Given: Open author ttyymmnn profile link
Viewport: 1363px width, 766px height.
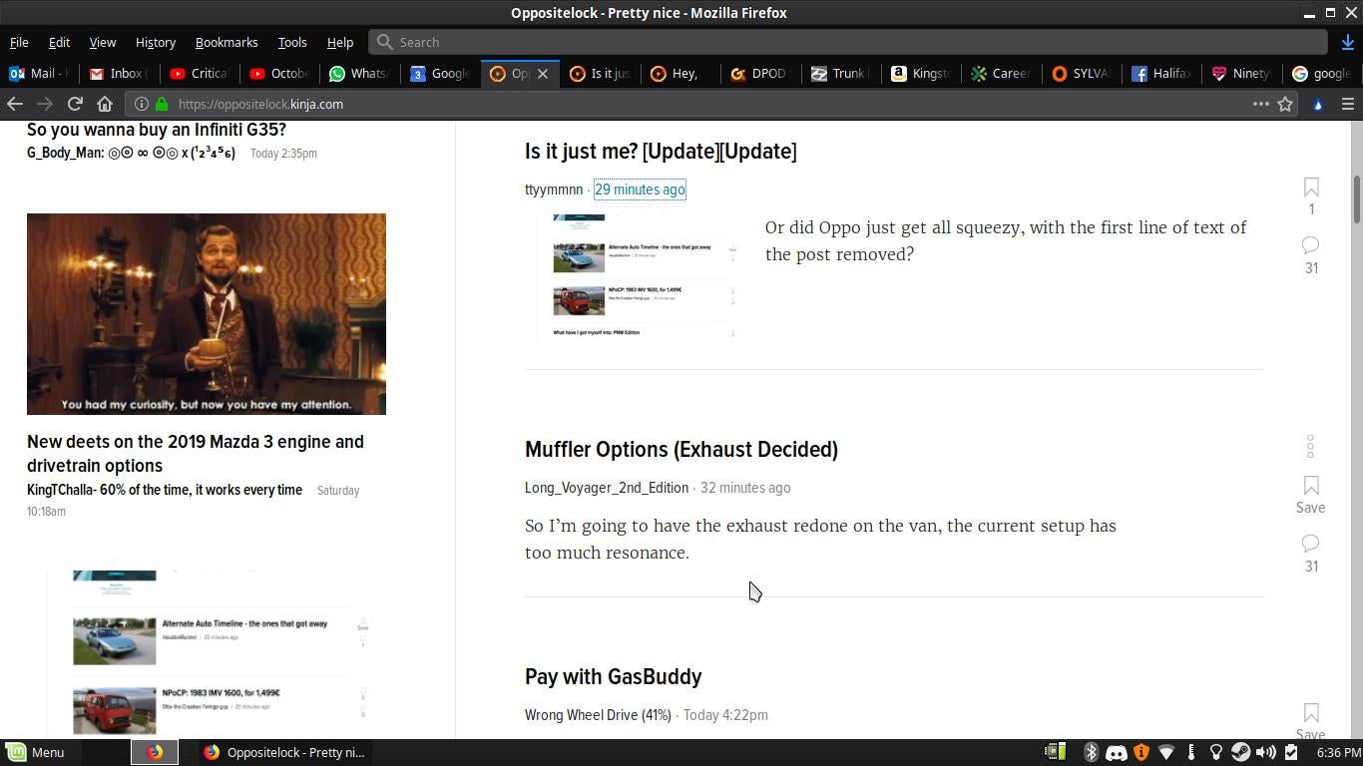Looking at the screenshot, I should [x=554, y=190].
